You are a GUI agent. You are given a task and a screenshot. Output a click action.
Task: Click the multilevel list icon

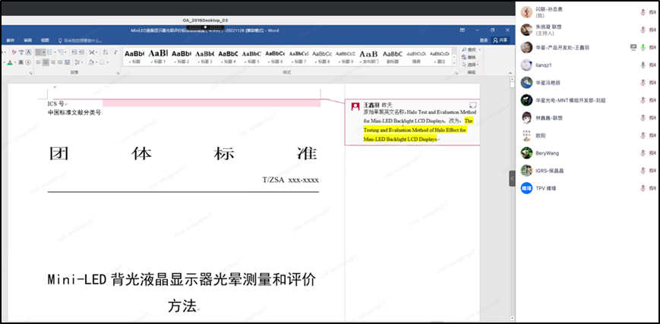pyautogui.click(x=61, y=52)
